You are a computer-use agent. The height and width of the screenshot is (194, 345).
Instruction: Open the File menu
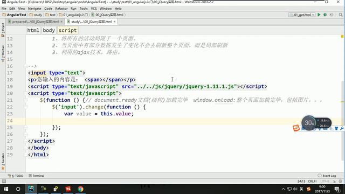(x=4, y=9)
